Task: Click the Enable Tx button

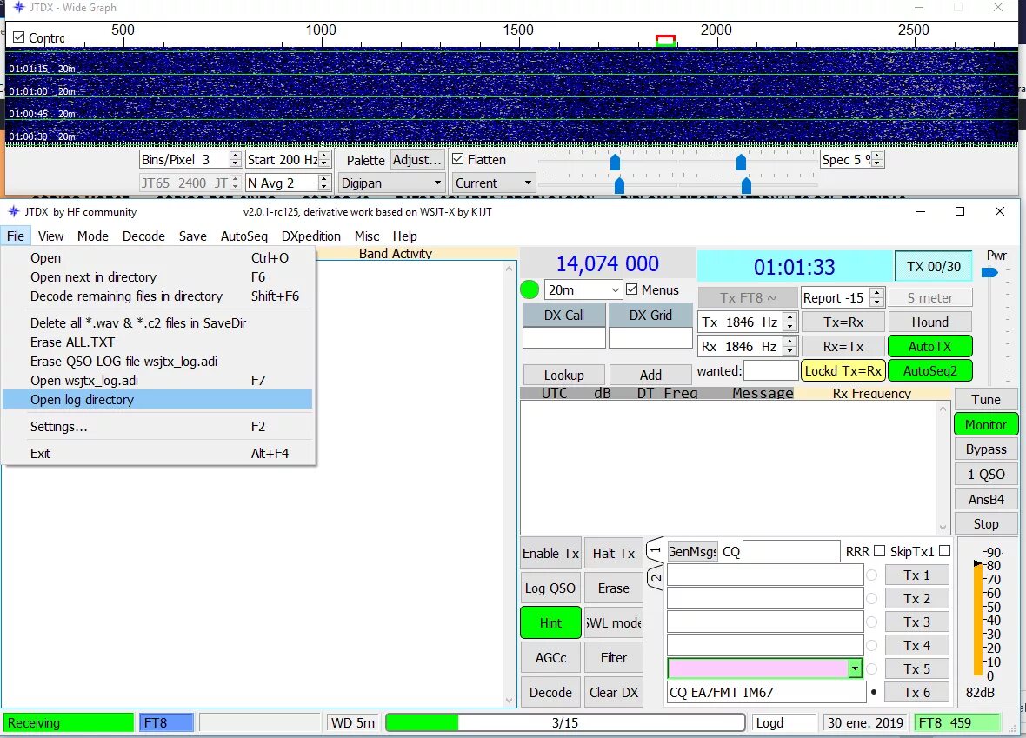Action: (x=550, y=554)
